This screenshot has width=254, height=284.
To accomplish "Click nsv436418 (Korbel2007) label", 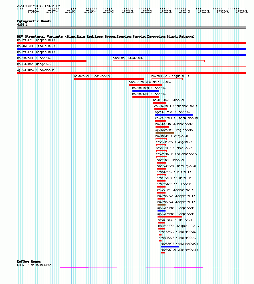I will [x=175, y=148].
